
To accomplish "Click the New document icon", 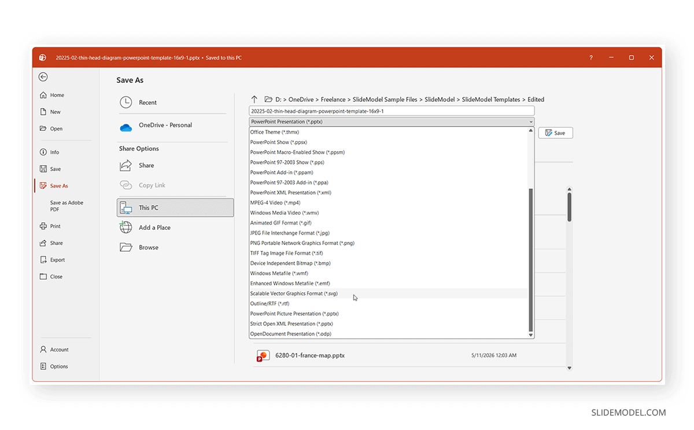I will [x=43, y=112].
